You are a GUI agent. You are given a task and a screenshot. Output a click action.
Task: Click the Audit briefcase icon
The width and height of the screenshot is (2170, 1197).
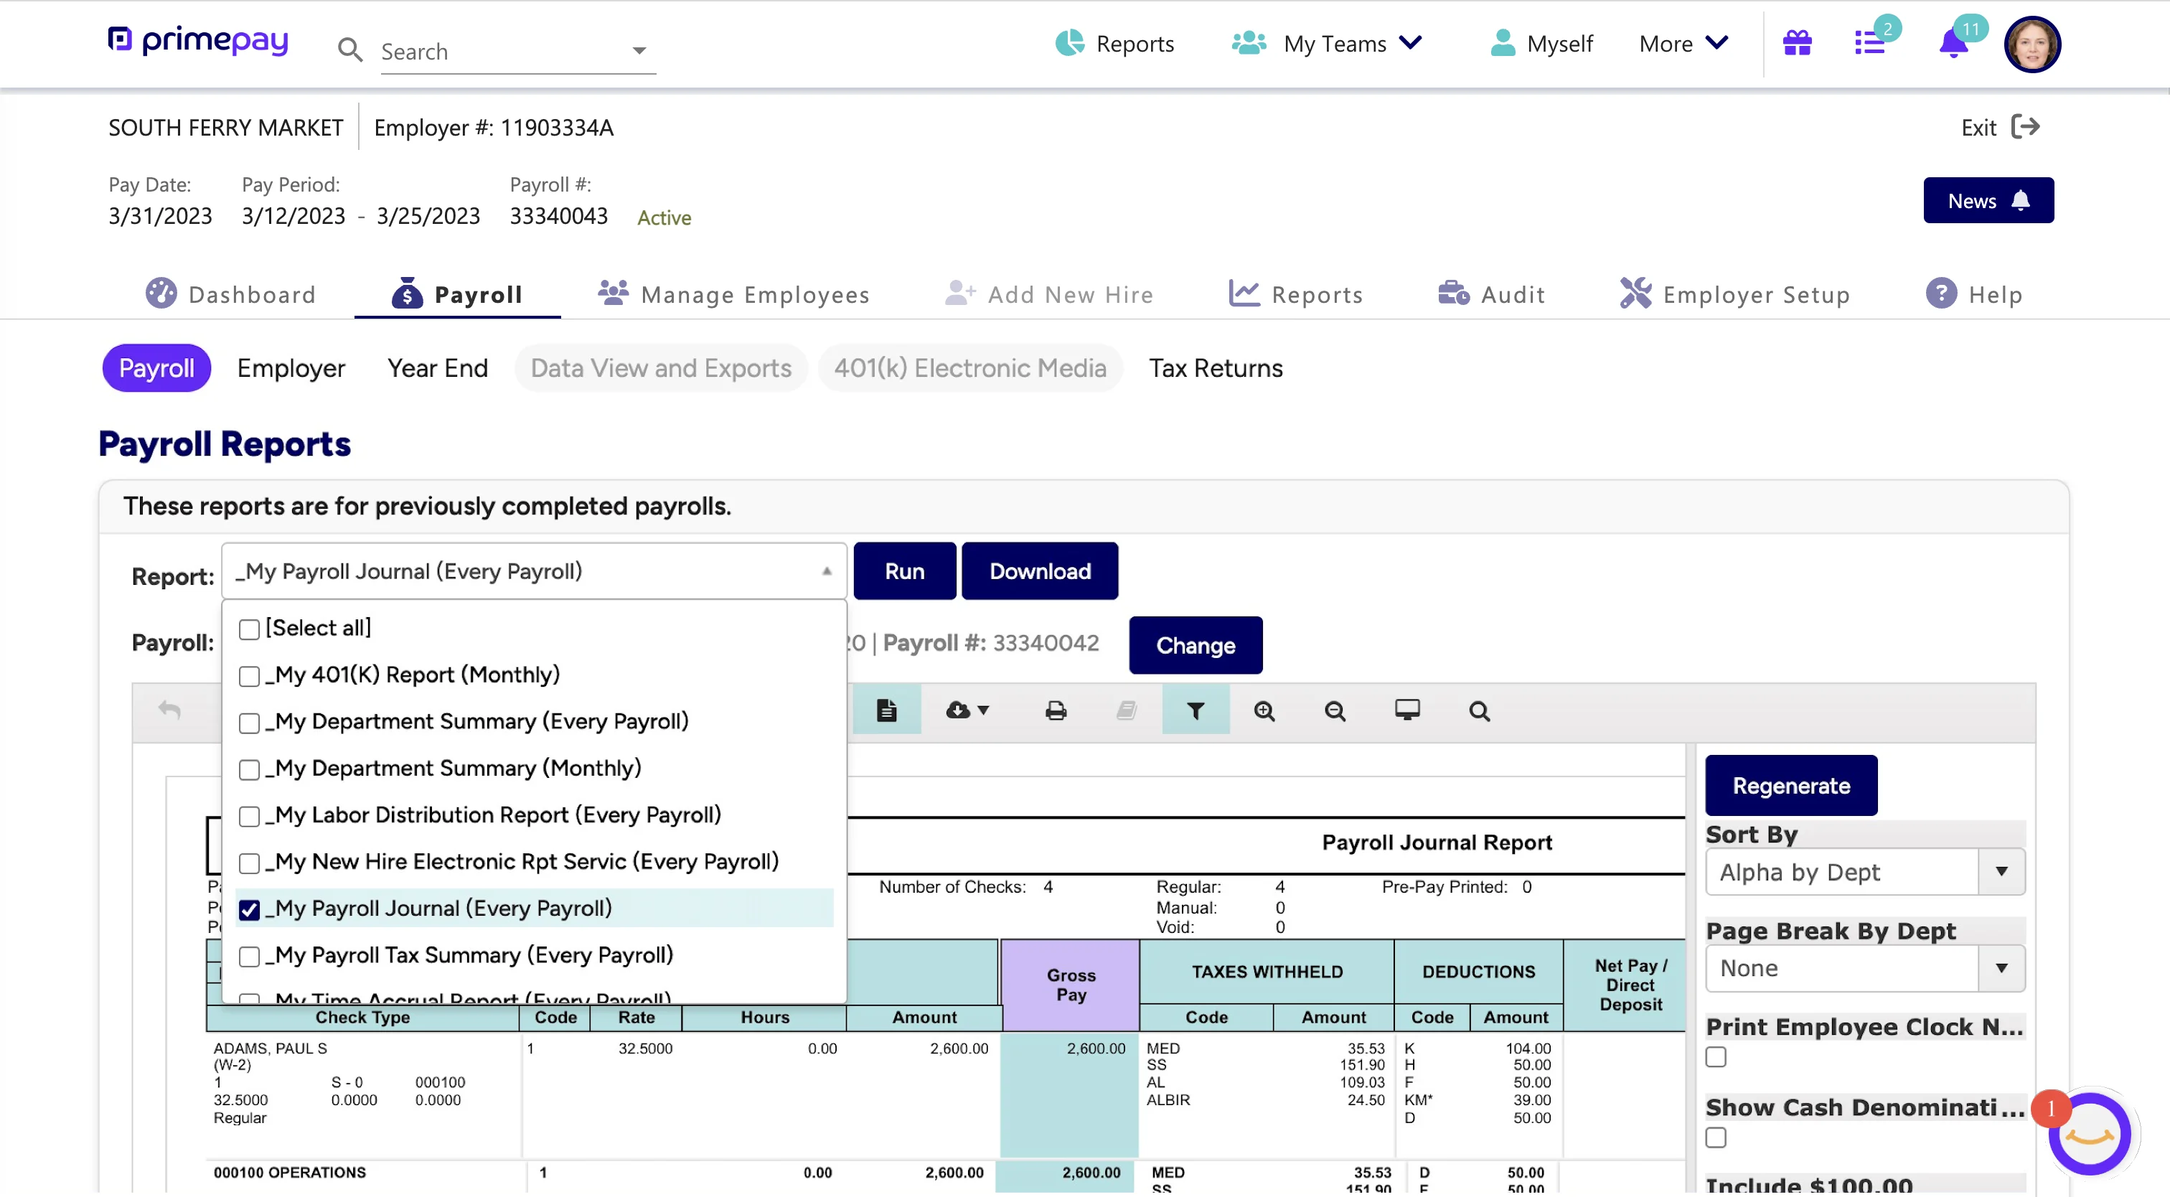(x=1454, y=293)
